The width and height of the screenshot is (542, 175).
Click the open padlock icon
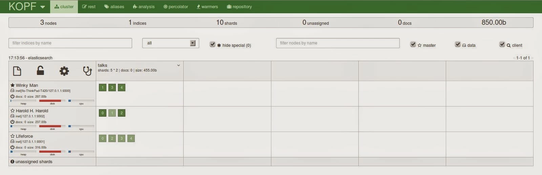[40, 71]
